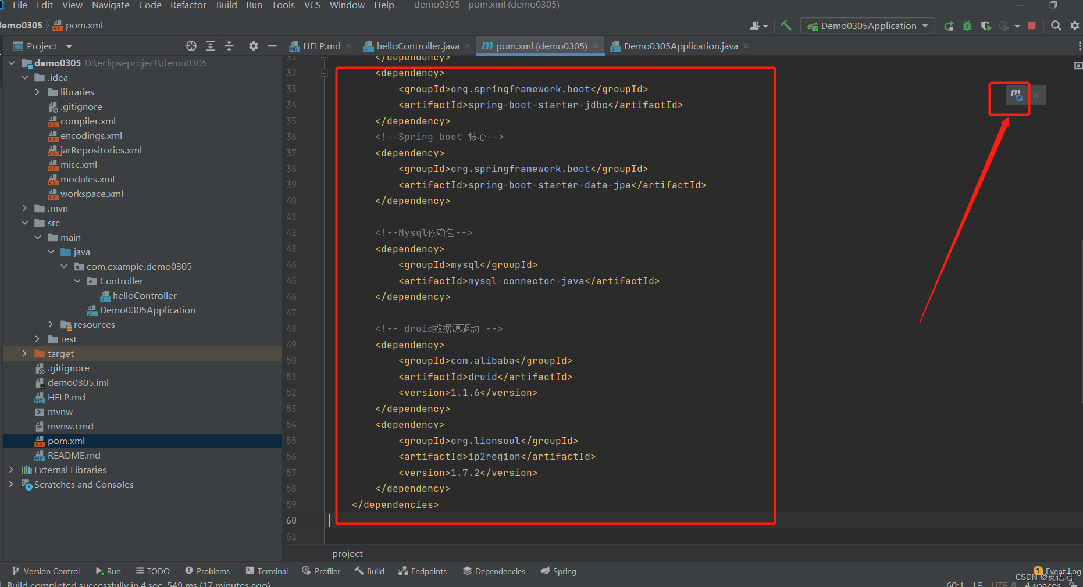
Task: Open the Build tool window
Action: [x=369, y=571]
